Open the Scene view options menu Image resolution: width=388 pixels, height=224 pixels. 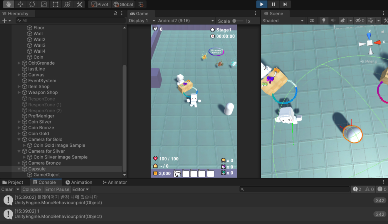pos(383,14)
